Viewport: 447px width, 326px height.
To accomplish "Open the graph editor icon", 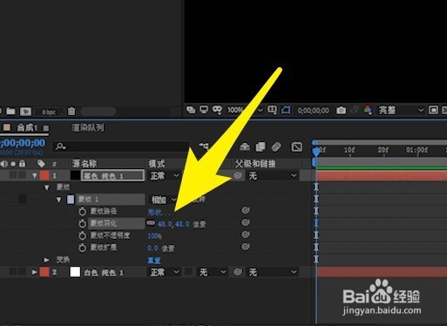I will pos(296,147).
